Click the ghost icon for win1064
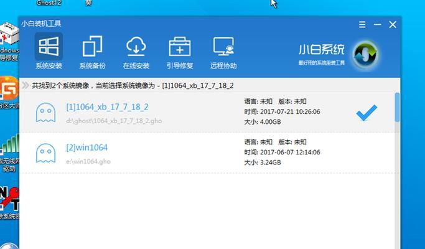The width and height of the screenshot is (425, 249). (46, 153)
